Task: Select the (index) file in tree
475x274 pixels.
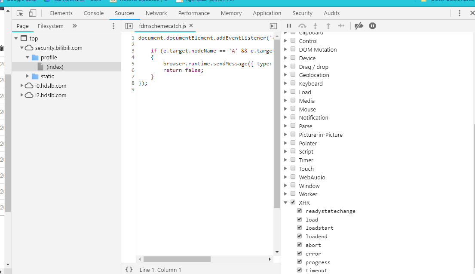Action: pyautogui.click(x=55, y=67)
